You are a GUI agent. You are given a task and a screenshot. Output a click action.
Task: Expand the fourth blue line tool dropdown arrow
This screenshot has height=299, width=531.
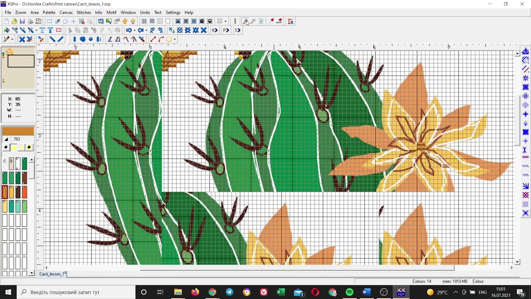(x=37, y=30)
